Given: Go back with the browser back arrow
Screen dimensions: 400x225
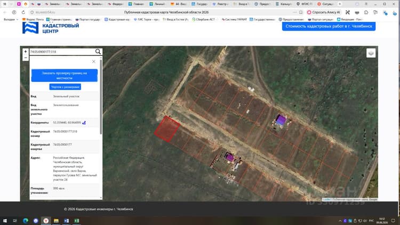Looking at the screenshot, I should [x=5, y=12].
